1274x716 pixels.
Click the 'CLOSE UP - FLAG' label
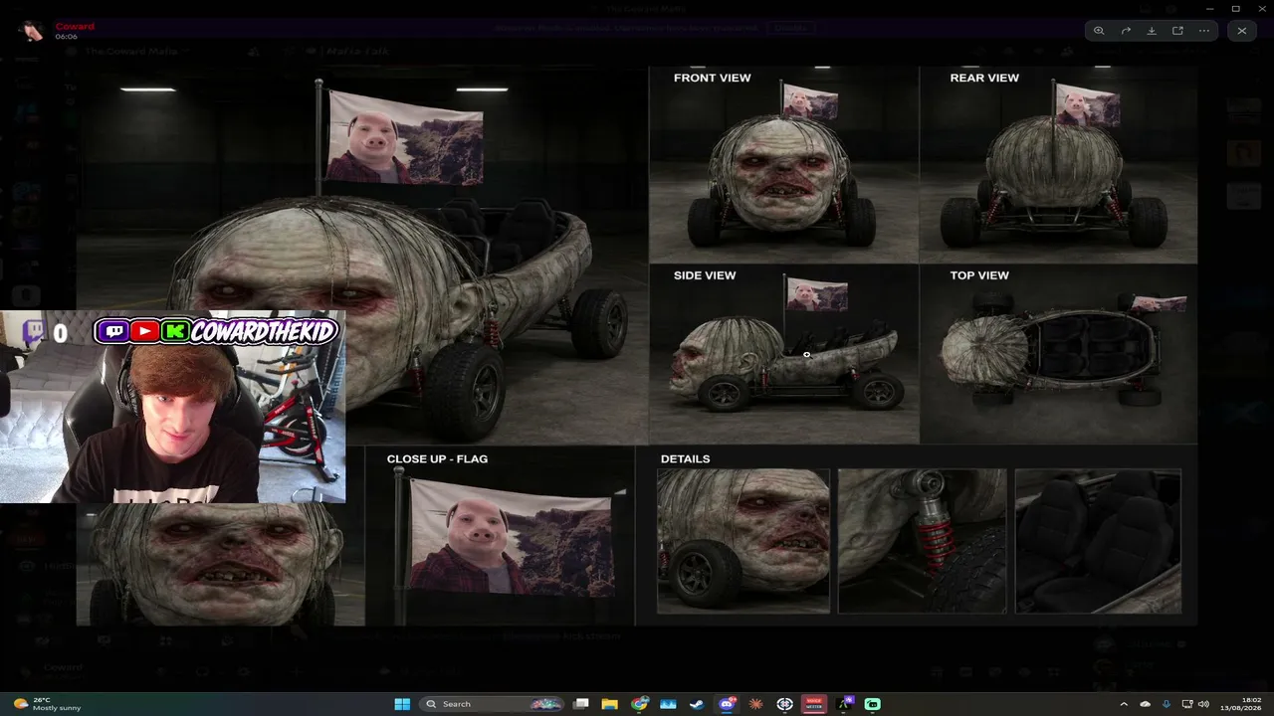(x=437, y=458)
